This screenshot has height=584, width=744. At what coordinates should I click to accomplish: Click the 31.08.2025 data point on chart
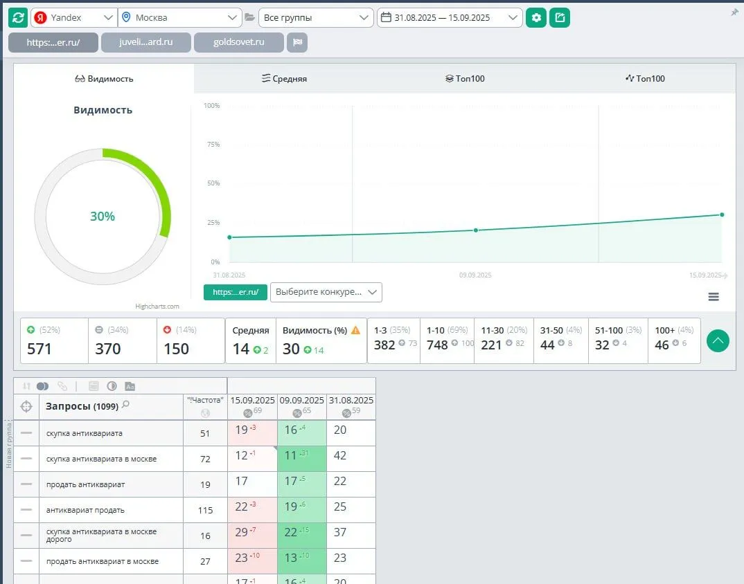click(x=230, y=237)
